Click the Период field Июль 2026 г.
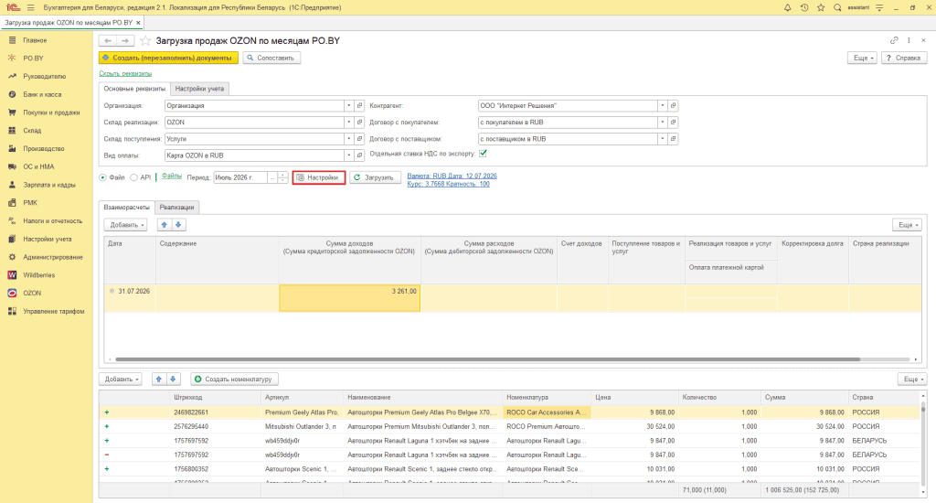936x503 pixels. pos(240,177)
